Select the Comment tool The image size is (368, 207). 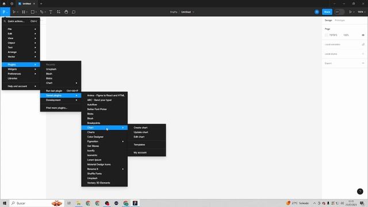pyautogui.click(x=74, y=11)
